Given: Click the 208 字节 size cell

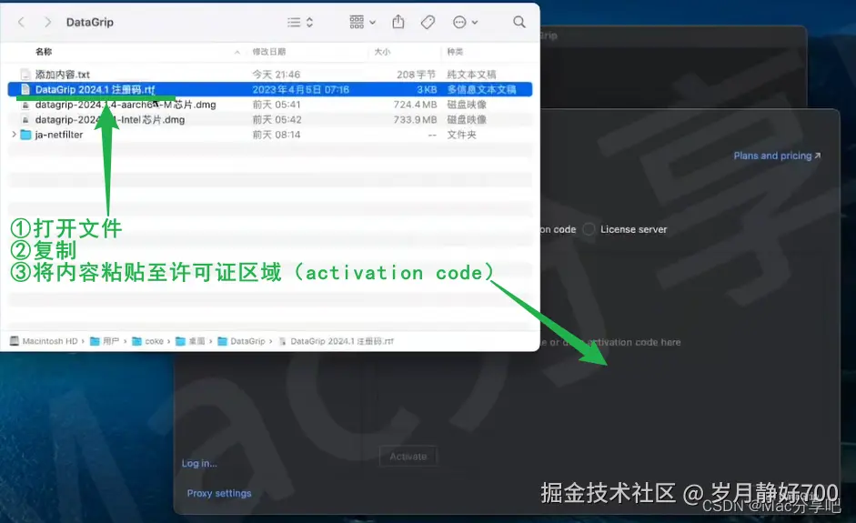Looking at the screenshot, I should 416,75.
